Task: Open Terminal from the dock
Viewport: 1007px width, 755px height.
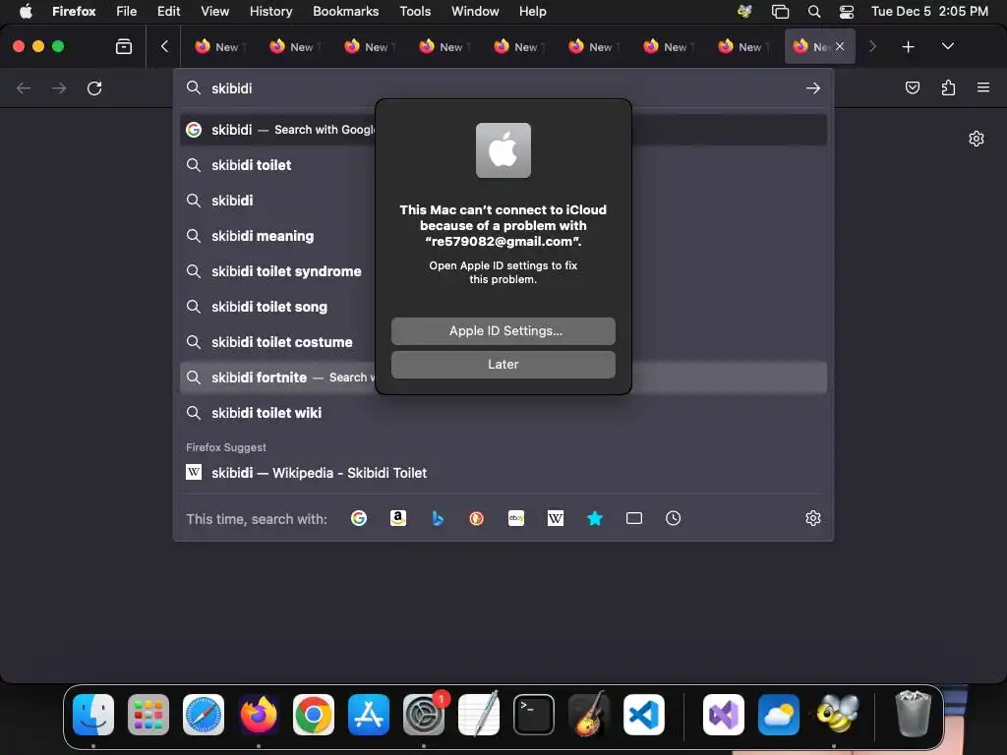Action: point(534,715)
